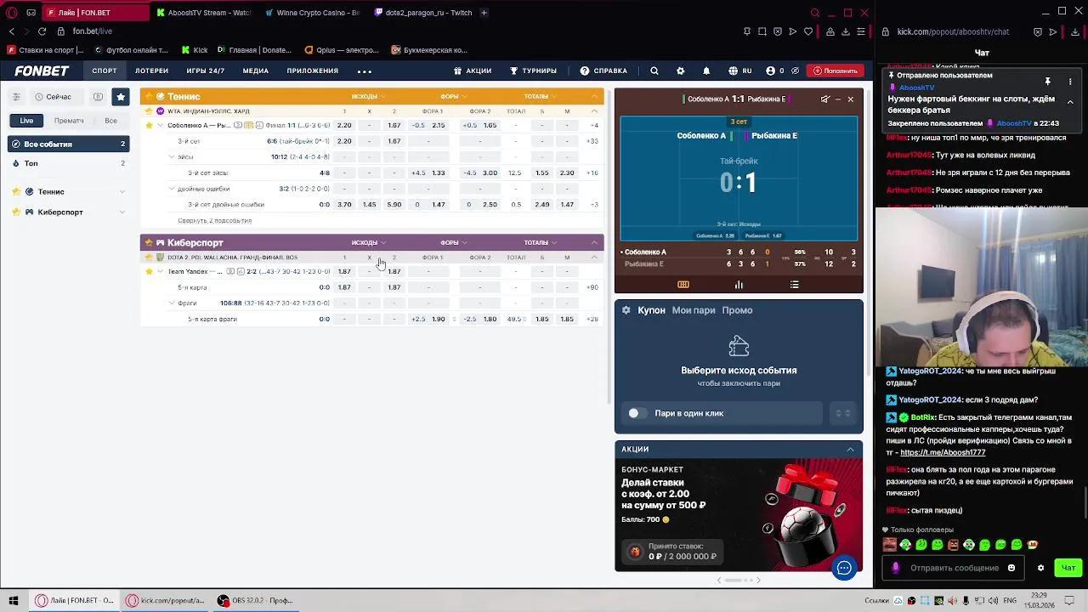Open the Исходы dropdown in Теннис header
This screenshot has height=612, width=1088.
369,97
